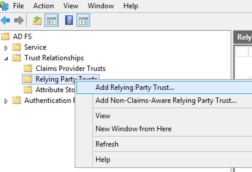Choose Add Non-Claims-Aware Relying Party Trust…
The image size is (252, 172).
(166, 100)
